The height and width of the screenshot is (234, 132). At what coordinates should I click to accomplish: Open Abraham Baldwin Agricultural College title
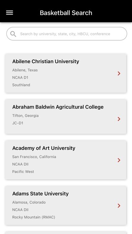point(58,107)
